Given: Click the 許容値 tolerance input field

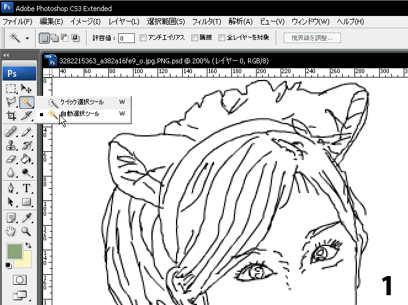Looking at the screenshot, I should coord(126,38).
